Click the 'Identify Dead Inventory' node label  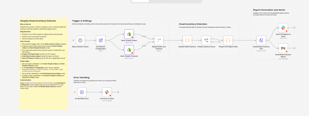pos(187,47)
